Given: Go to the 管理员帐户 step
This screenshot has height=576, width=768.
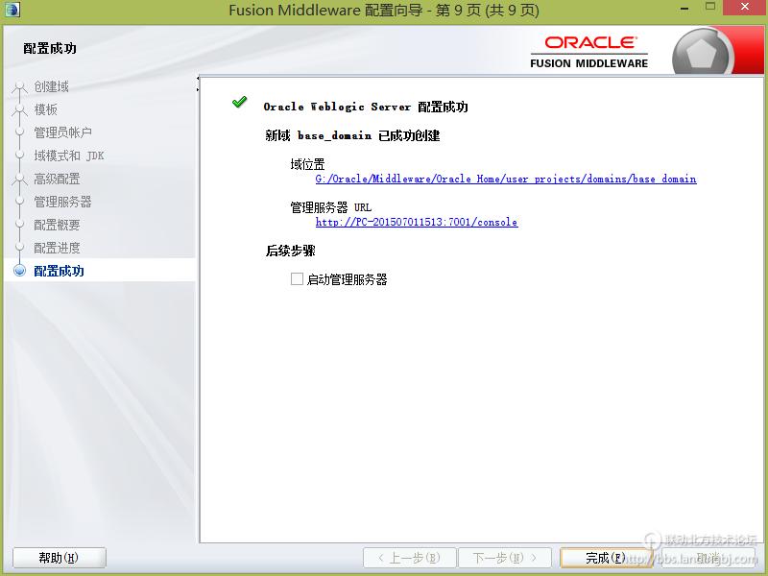Looking at the screenshot, I should (63, 132).
